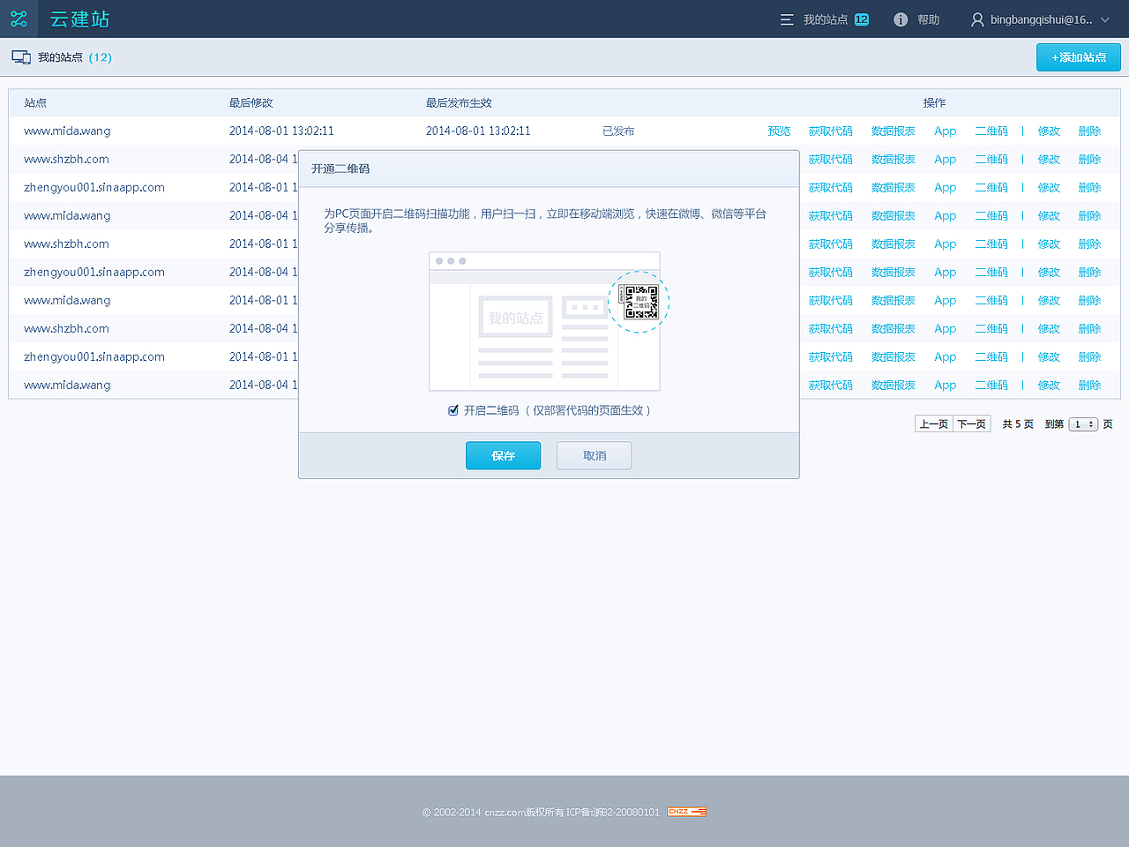
Task: Click the footer copyright ICP text
Action: (541, 812)
